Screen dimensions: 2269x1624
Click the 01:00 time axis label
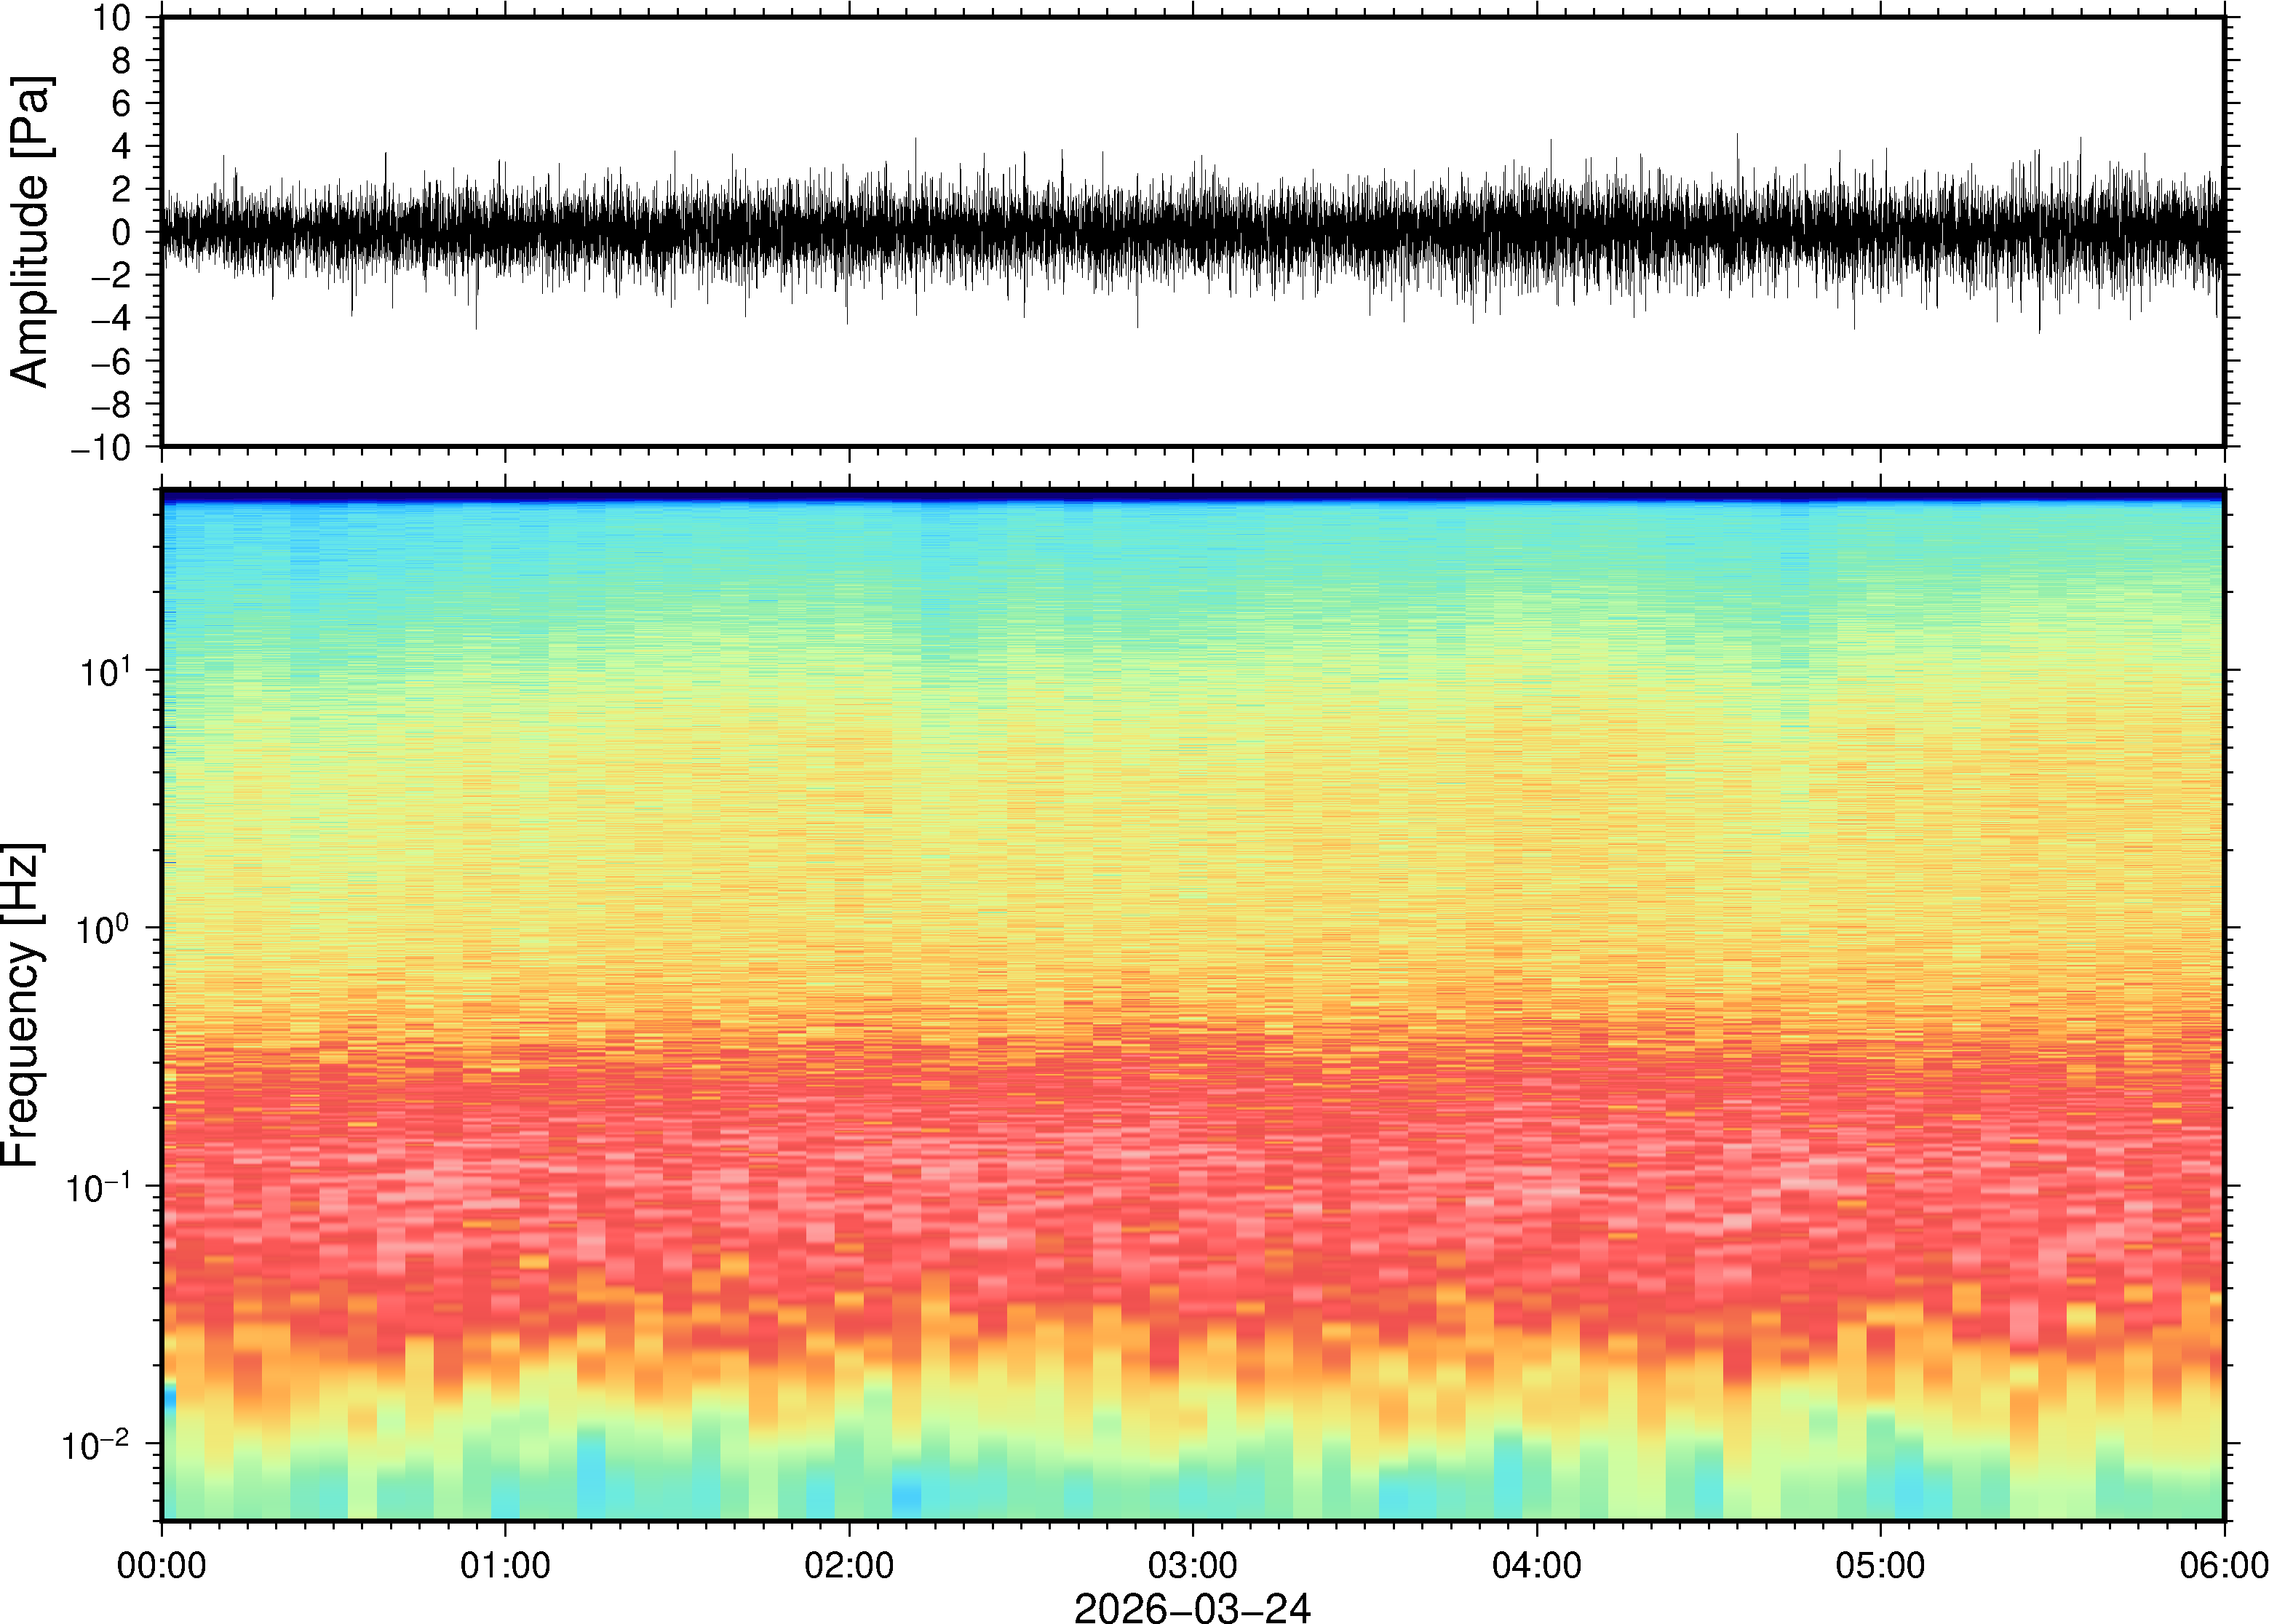(x=505, y=1565)
